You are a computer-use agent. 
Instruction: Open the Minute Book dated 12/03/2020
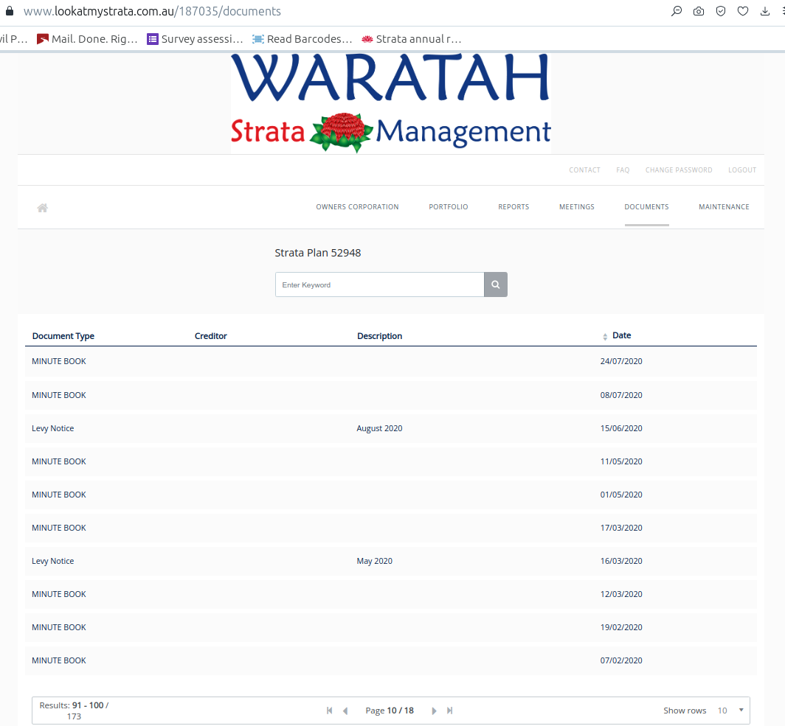(x=391, y=594)
